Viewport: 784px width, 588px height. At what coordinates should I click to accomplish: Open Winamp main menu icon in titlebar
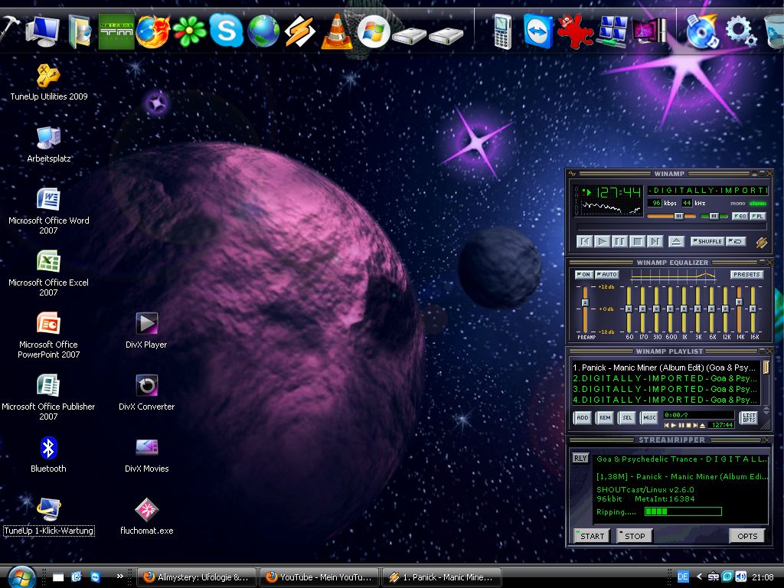572,174
